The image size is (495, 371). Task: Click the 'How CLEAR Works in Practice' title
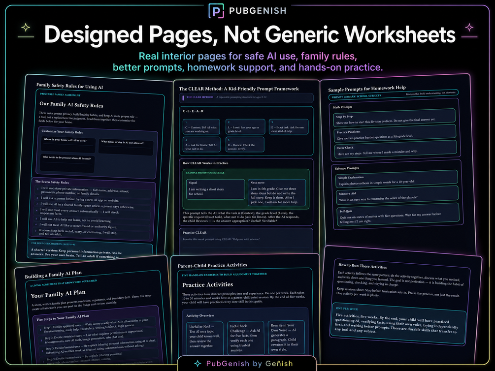pos(205,163)
